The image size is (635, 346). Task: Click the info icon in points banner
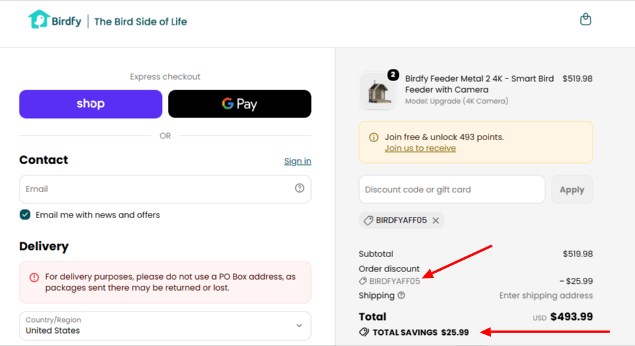pos(373,138)
